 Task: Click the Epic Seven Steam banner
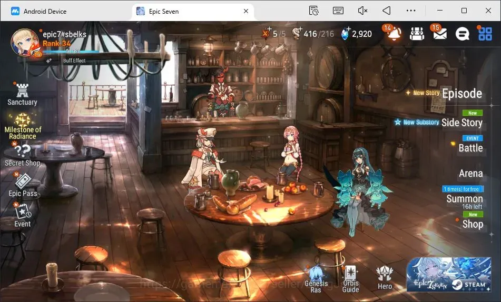pos(449,275)
